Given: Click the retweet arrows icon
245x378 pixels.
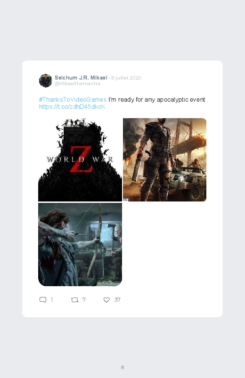Looking at the screenshot, I should 74,300.
